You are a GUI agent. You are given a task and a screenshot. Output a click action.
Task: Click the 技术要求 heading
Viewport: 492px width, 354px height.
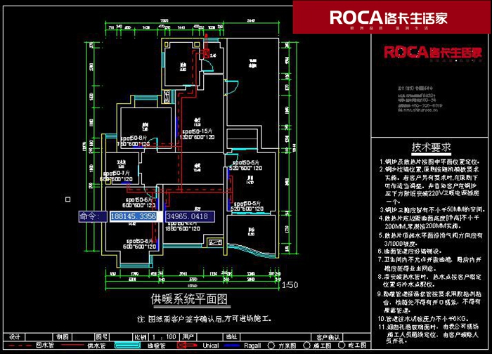(430, 147)
